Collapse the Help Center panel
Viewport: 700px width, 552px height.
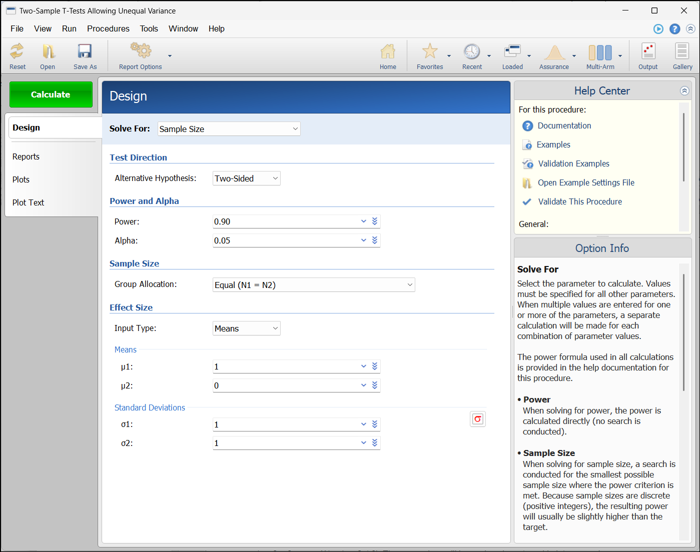[684, 91]
